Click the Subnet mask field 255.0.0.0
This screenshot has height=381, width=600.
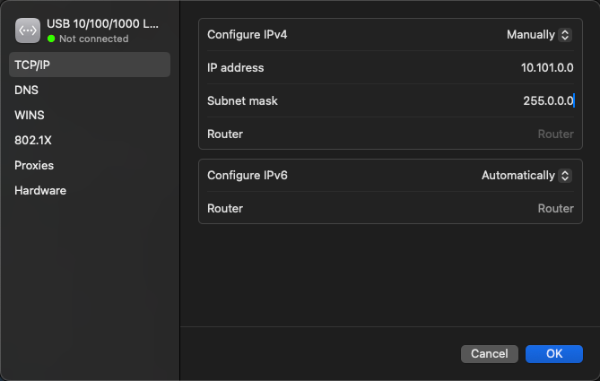point(548,101)
